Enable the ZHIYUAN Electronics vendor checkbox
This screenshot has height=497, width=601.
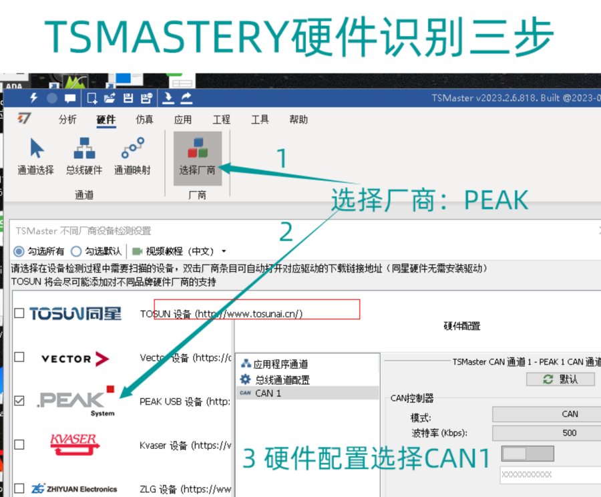tap(19, 488)
